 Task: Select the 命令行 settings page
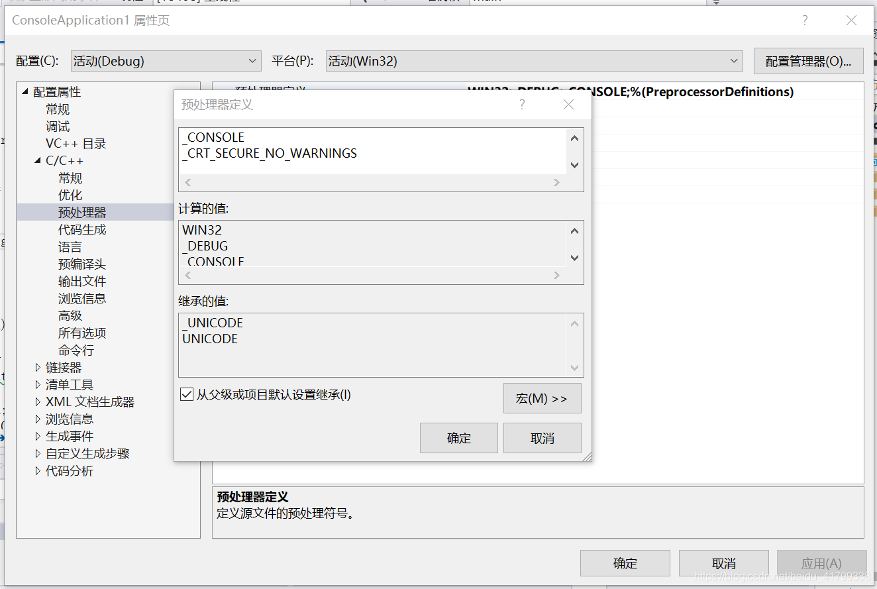pyautogui.click(x=76, y=350)
